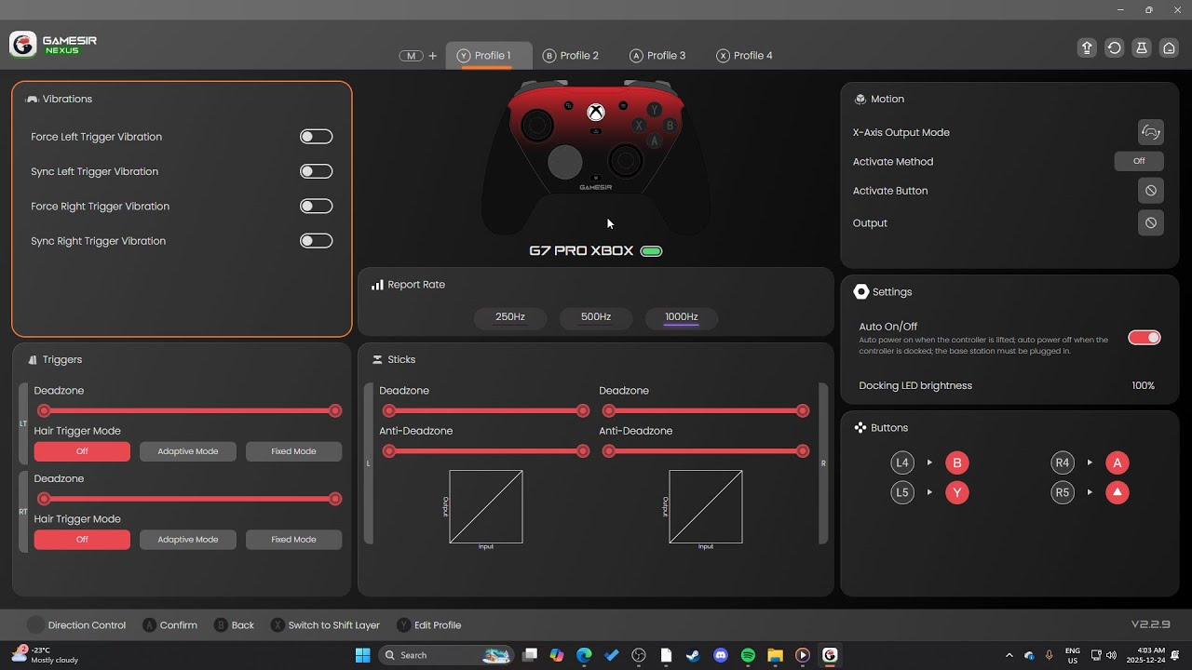Go to home via house icon

click(x=1169, y=48)
